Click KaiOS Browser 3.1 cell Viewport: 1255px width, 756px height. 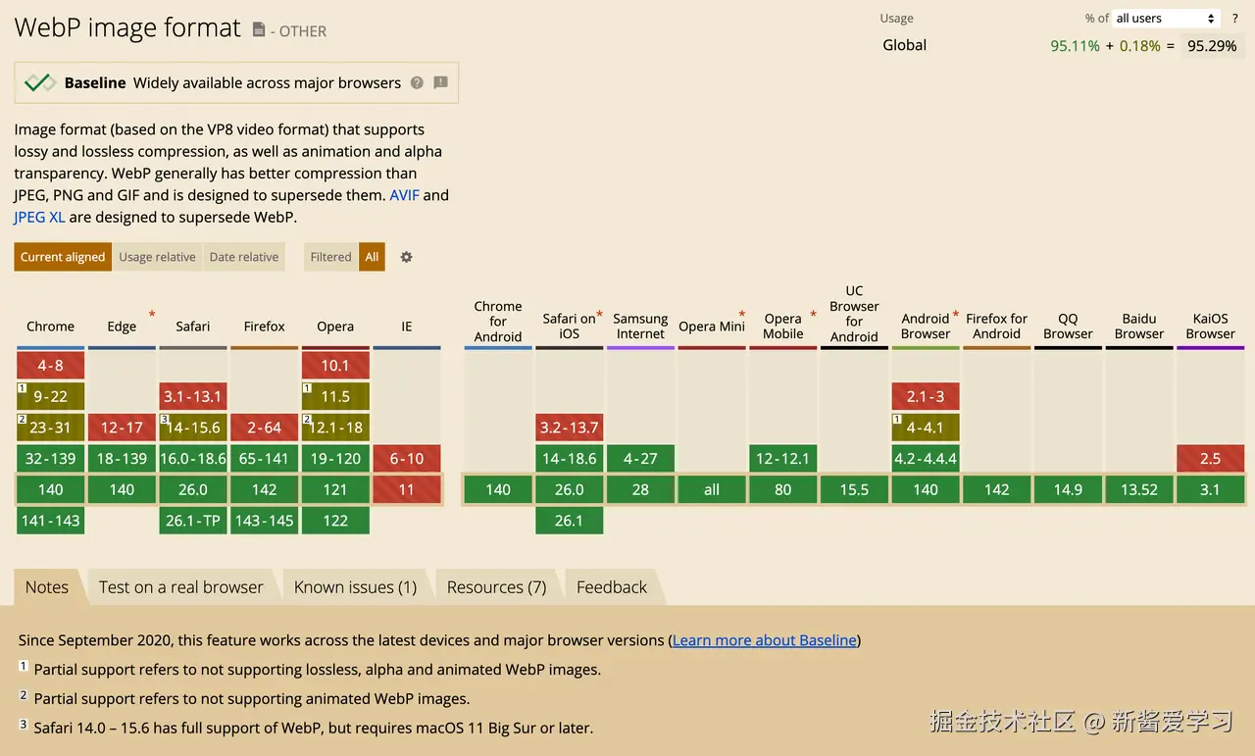coord(1211,489)
